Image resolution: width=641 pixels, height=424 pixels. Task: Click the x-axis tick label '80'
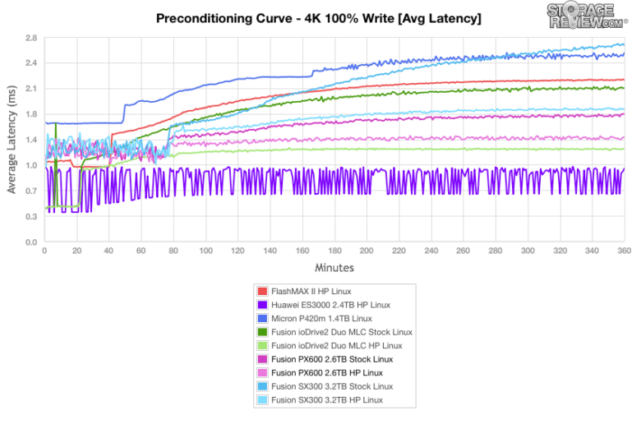pos(173,251)
